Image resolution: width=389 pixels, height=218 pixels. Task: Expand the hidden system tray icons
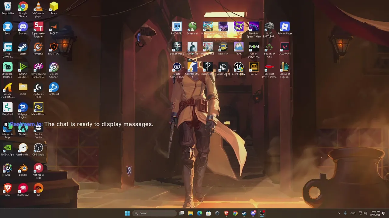[x=339, y=213]
